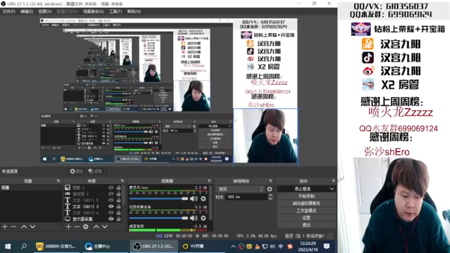Show 文本 (GDI+) 4 via eye icon
The image size is (450, 253).
111,213
